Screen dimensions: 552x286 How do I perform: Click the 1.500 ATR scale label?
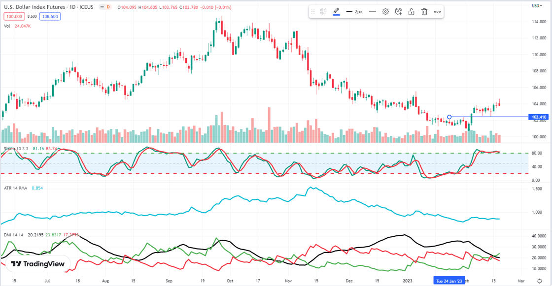[537, 189]
